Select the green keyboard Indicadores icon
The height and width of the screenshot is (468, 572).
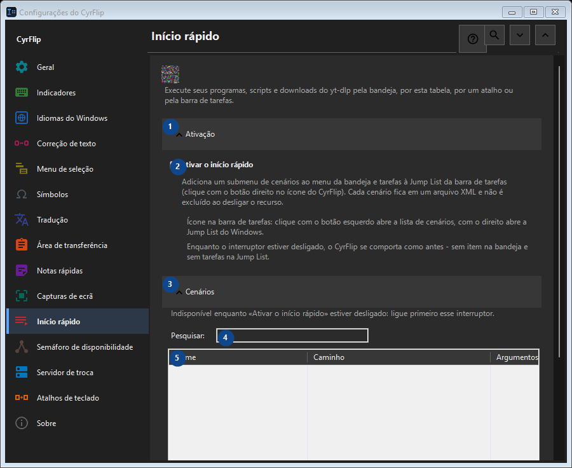coord(22,92)
